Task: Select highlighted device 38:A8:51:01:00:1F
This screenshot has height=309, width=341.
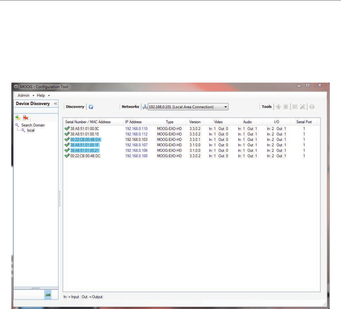Action: (85, 145)
